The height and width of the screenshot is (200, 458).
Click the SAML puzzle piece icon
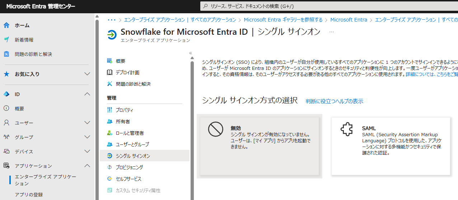coord(347,129)
